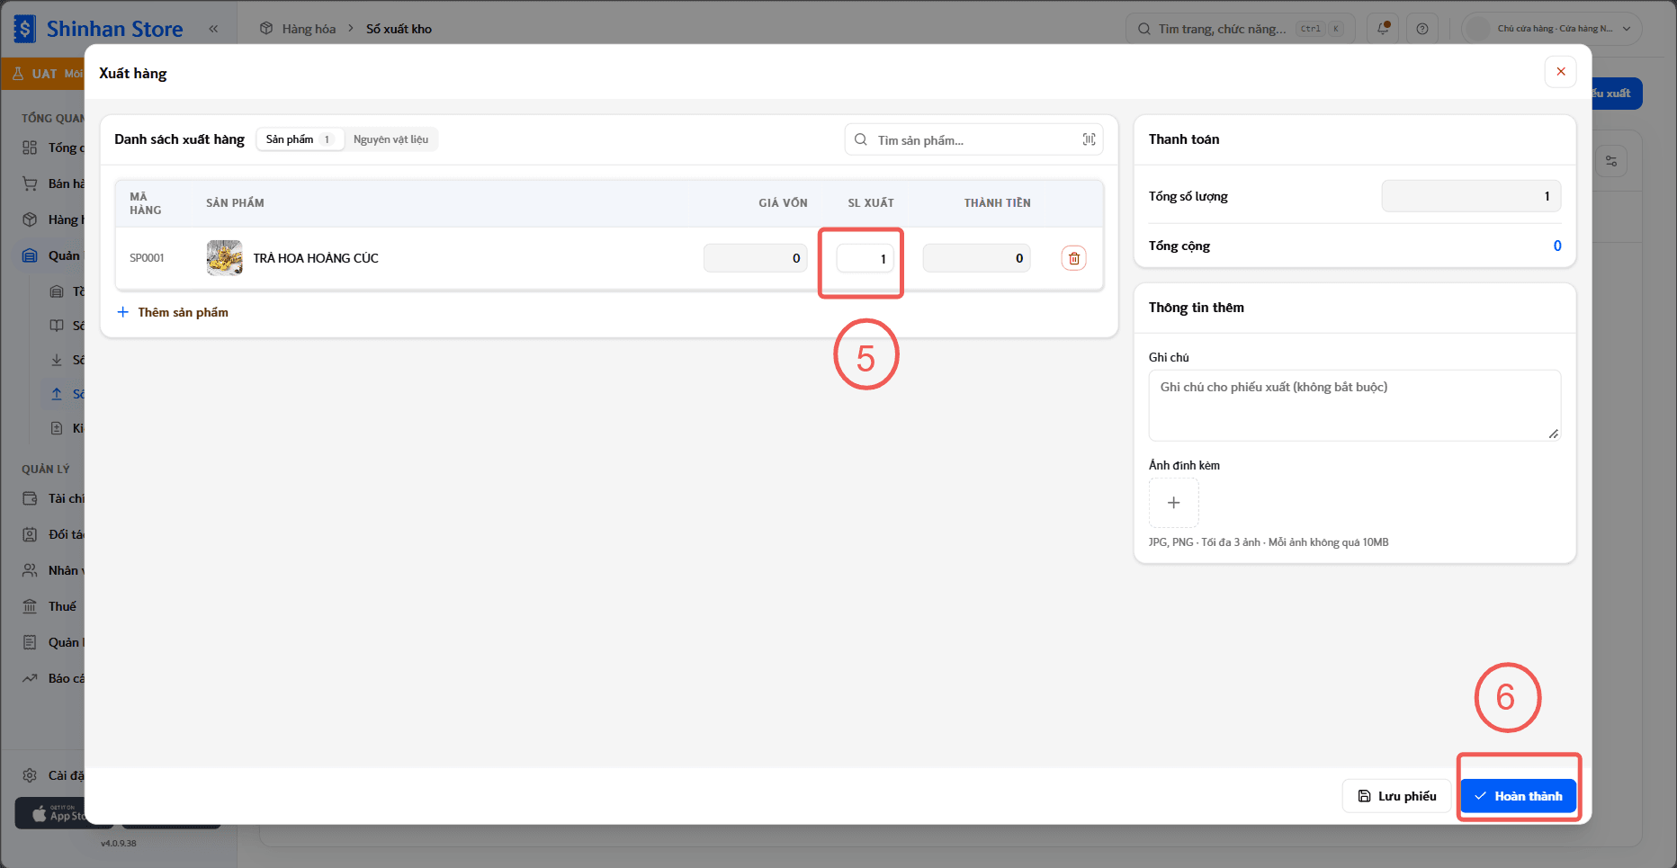Add an attachment image with plus box
This screenshot has width=1677, height=868.
point(1173,503)
